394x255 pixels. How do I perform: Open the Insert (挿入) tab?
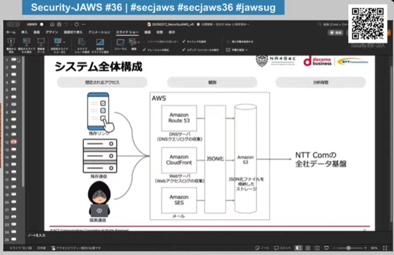click(25, 32)
